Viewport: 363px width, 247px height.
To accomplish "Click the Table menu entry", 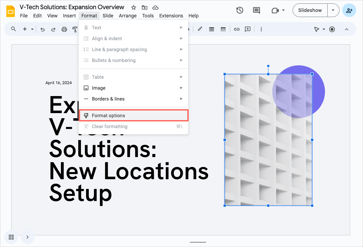I will point(133,77).
